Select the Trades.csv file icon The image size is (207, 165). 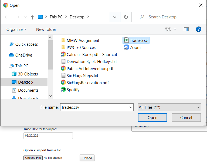[x=126, y=41]
